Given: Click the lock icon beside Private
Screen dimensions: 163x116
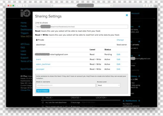Looking at the screenshot, I should [x=37, y=40].
